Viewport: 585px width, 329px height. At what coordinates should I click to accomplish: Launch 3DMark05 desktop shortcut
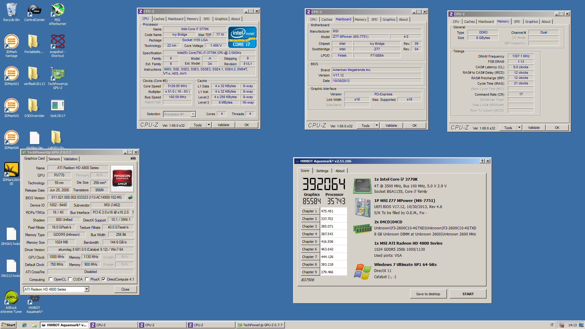pyautogui.click(x=11, y=108)
